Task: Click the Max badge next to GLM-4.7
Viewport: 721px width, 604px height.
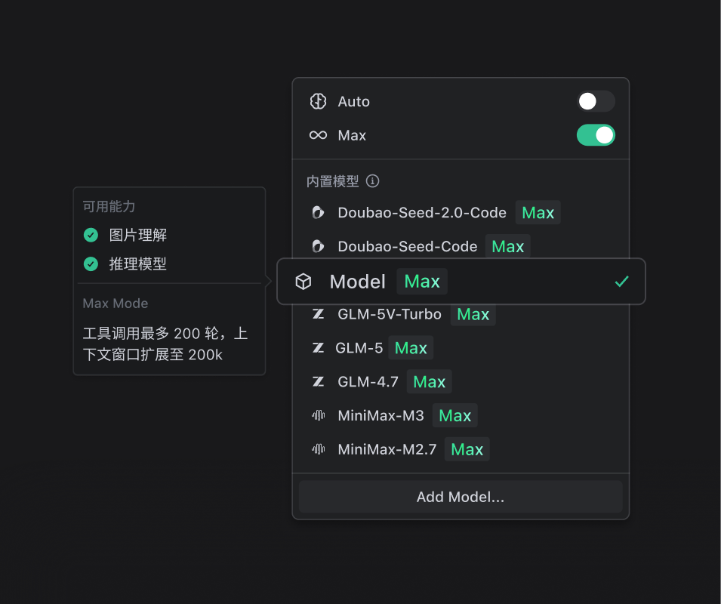Action: [x=430, y=381]
